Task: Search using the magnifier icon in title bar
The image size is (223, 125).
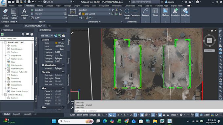Action: tap(162, 2)
